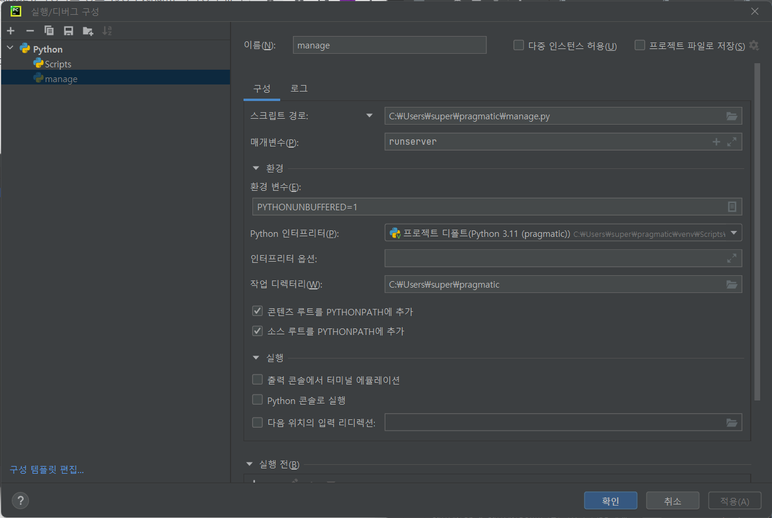Screen dimensions: 772x518
Task: Uncheck add content roots to PYTHONPATH
Action: [257, 311]
